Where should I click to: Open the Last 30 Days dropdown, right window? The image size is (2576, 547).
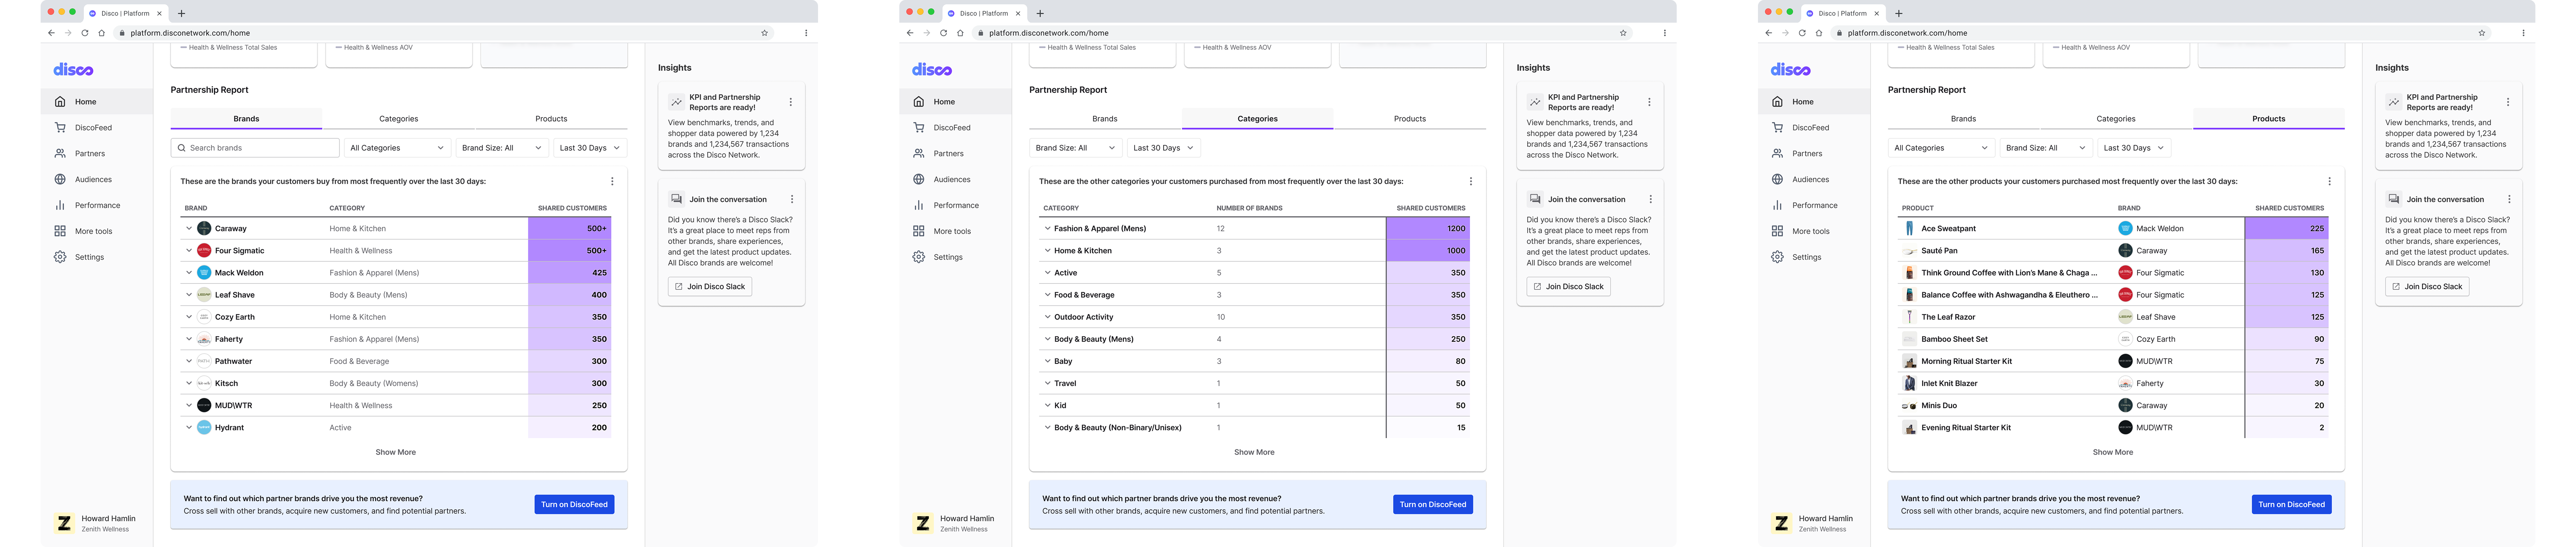coord(2134,148)
